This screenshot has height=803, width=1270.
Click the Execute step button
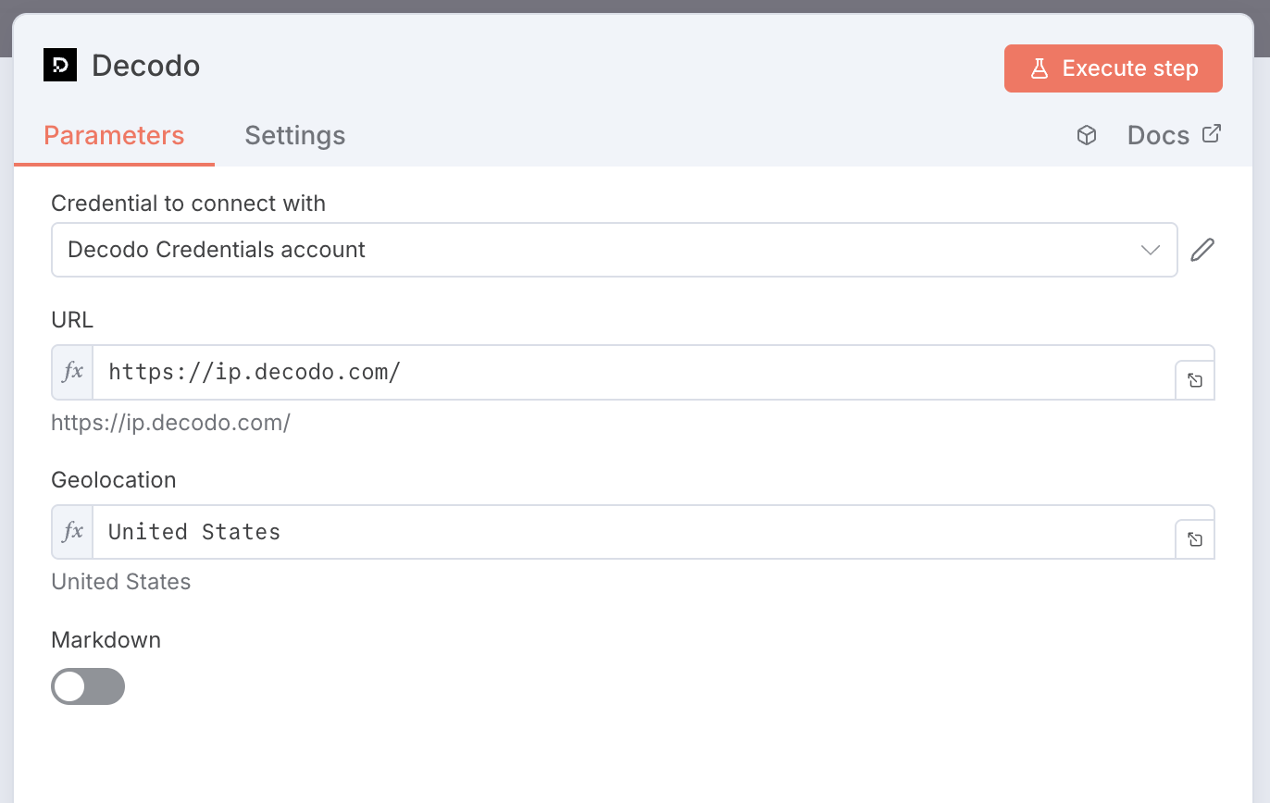(1113, 68)
